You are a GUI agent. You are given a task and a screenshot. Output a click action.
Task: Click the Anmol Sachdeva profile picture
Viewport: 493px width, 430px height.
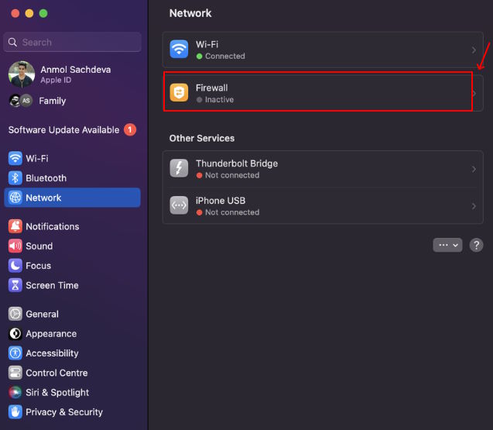pyautogui.click(x=22, y=74)
